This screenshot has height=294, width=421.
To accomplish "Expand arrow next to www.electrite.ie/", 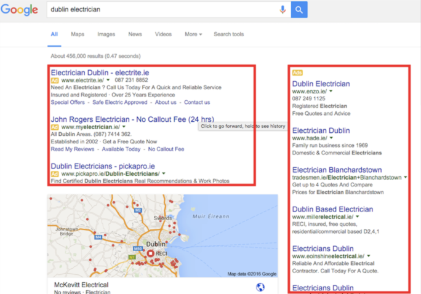I will (x=108, y=80).
